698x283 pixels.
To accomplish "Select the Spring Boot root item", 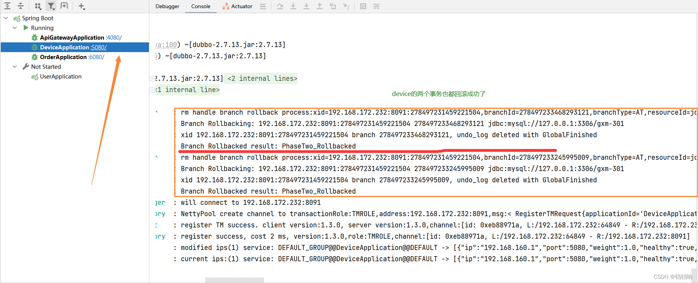I will coord(38,18).
